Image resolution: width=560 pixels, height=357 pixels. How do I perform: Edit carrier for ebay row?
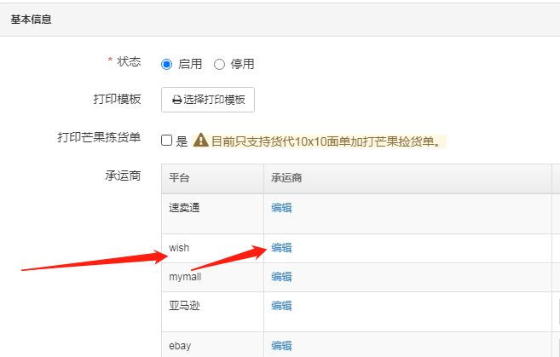click(281, 346)
